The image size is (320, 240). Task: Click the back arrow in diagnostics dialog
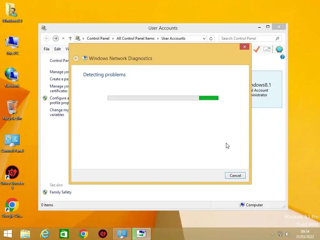point(76,58)
